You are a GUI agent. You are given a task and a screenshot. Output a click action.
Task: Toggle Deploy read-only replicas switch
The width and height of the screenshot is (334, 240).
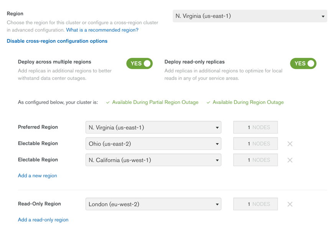(x=303, y=64)
